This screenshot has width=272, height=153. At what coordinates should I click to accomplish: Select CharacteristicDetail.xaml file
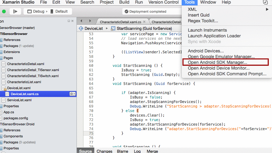point(26,64)
